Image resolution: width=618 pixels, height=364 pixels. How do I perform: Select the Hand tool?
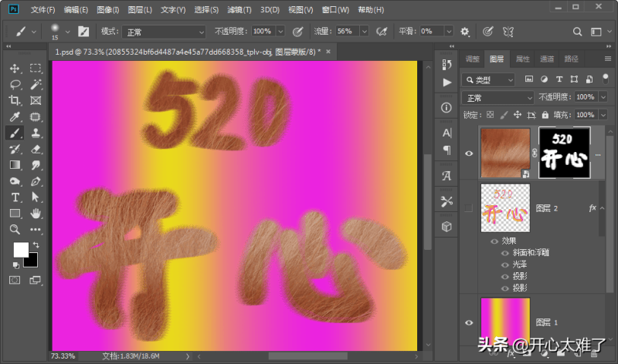pyautogui.click(x=36, y=214)
